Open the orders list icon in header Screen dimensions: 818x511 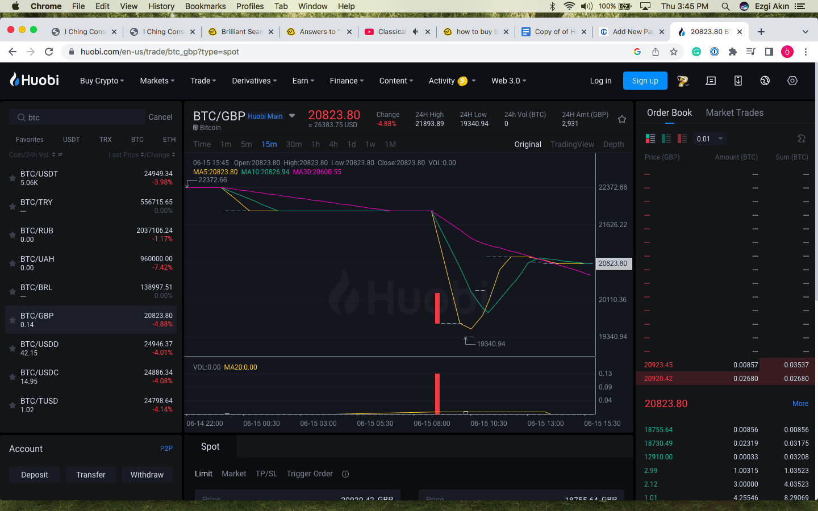coord(711,81)
